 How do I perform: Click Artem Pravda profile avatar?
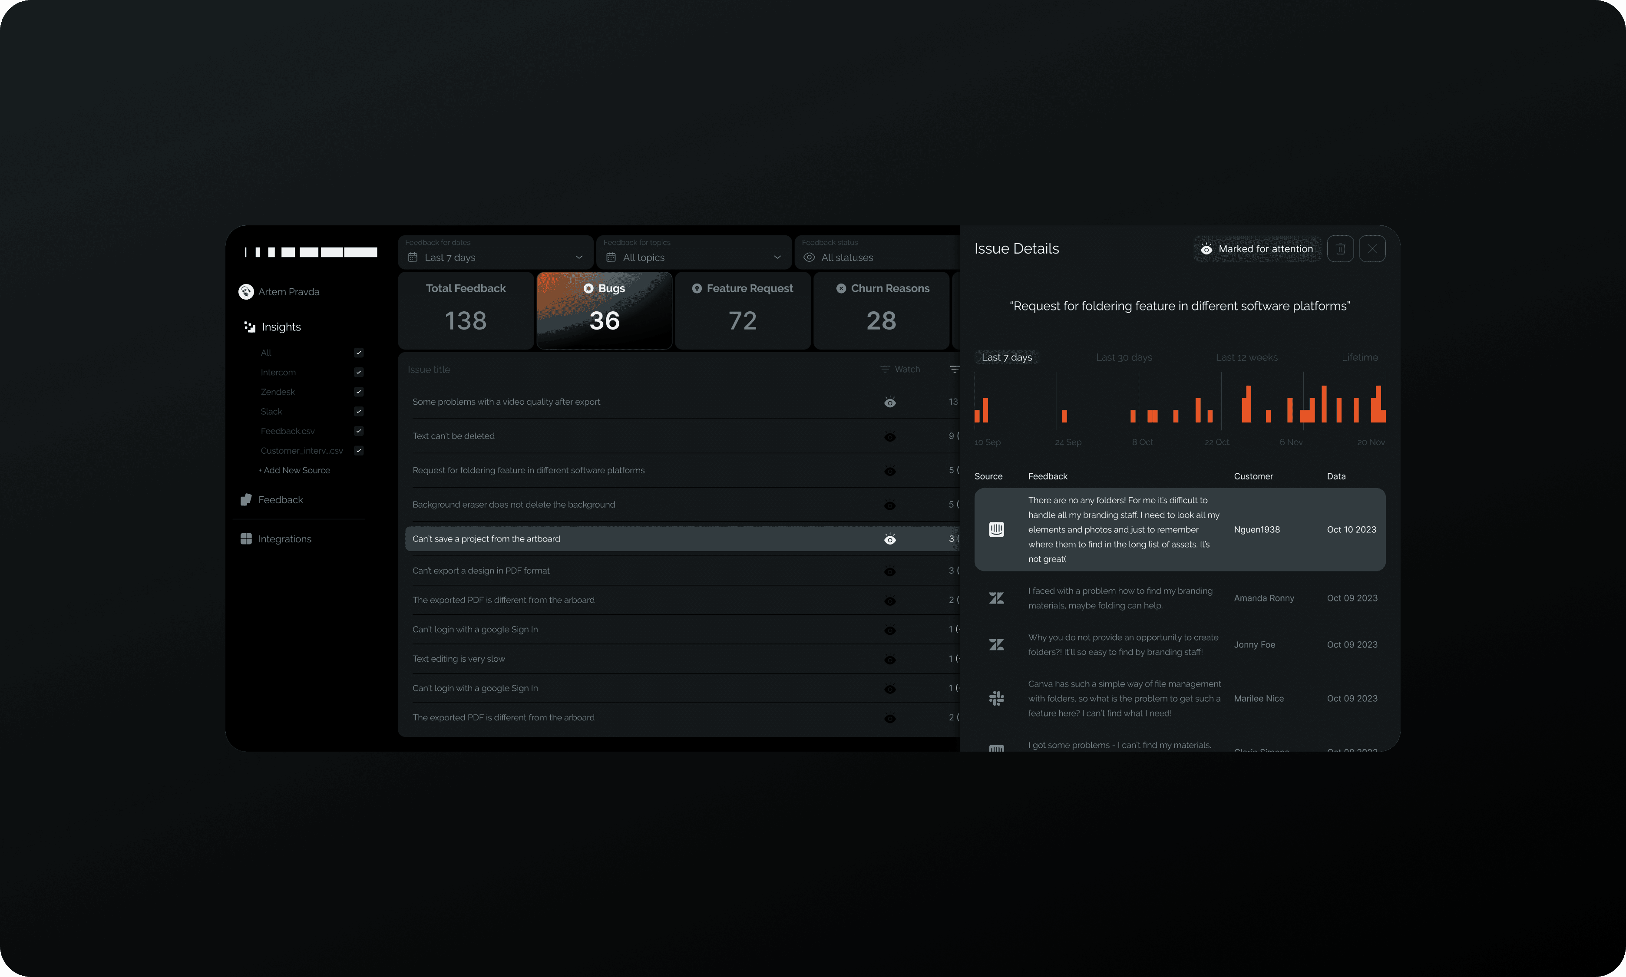246,292
